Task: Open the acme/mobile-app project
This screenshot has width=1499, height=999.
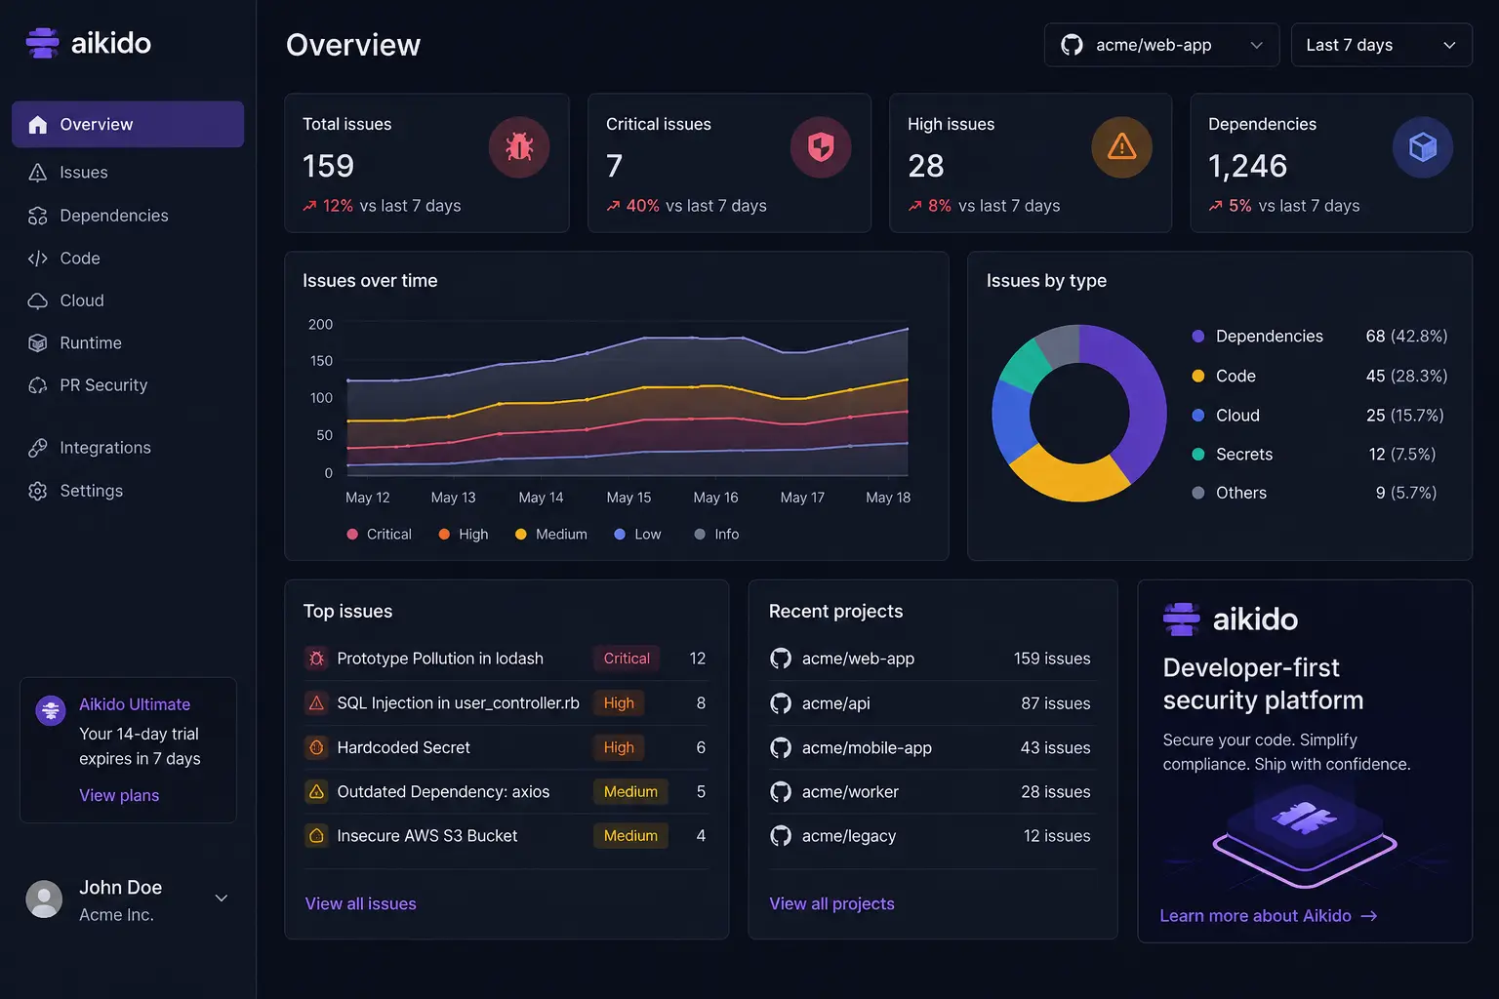Action: (x=932, y=748)
